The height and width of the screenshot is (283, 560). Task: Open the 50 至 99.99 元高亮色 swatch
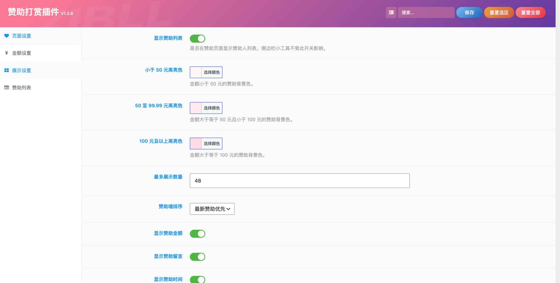196,108
